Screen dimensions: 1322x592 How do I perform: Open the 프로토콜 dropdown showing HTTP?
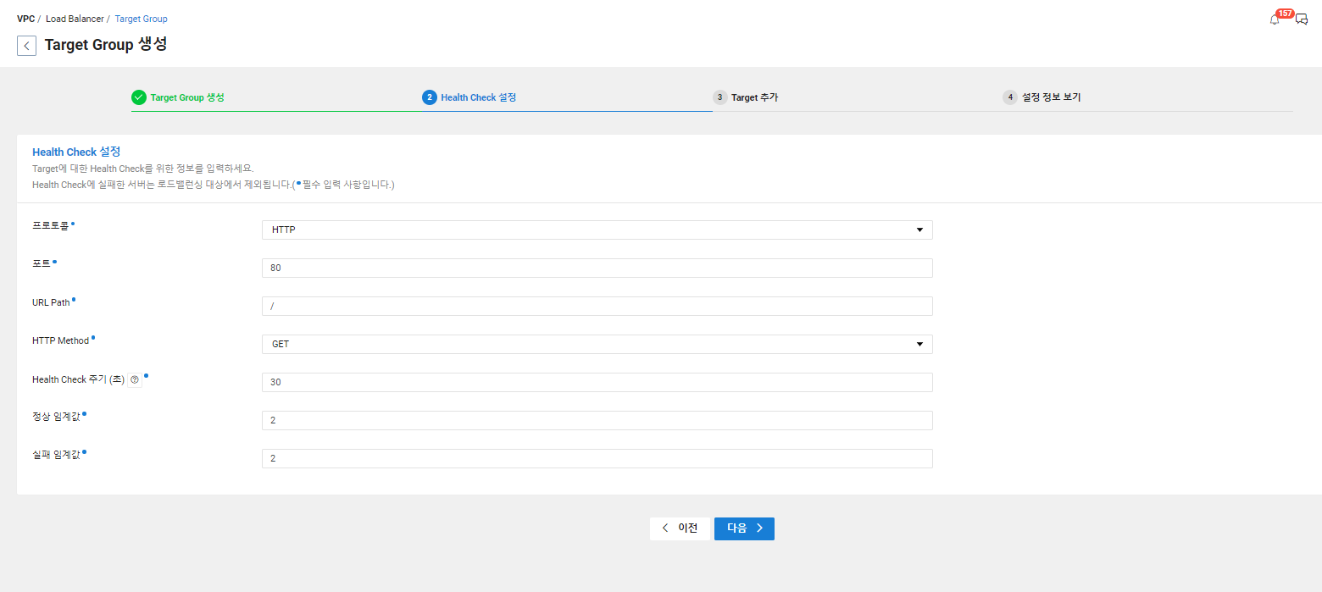(596, 230)
